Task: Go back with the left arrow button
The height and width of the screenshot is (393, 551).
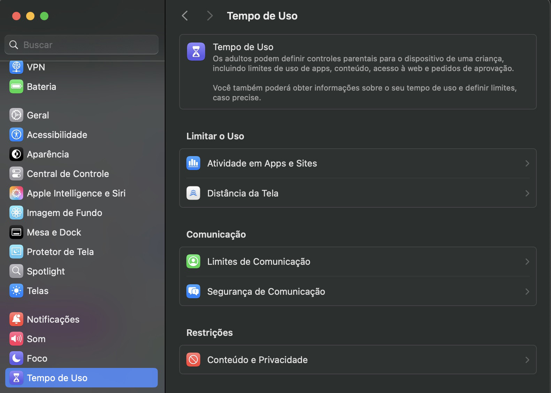Action: (185, 16)
